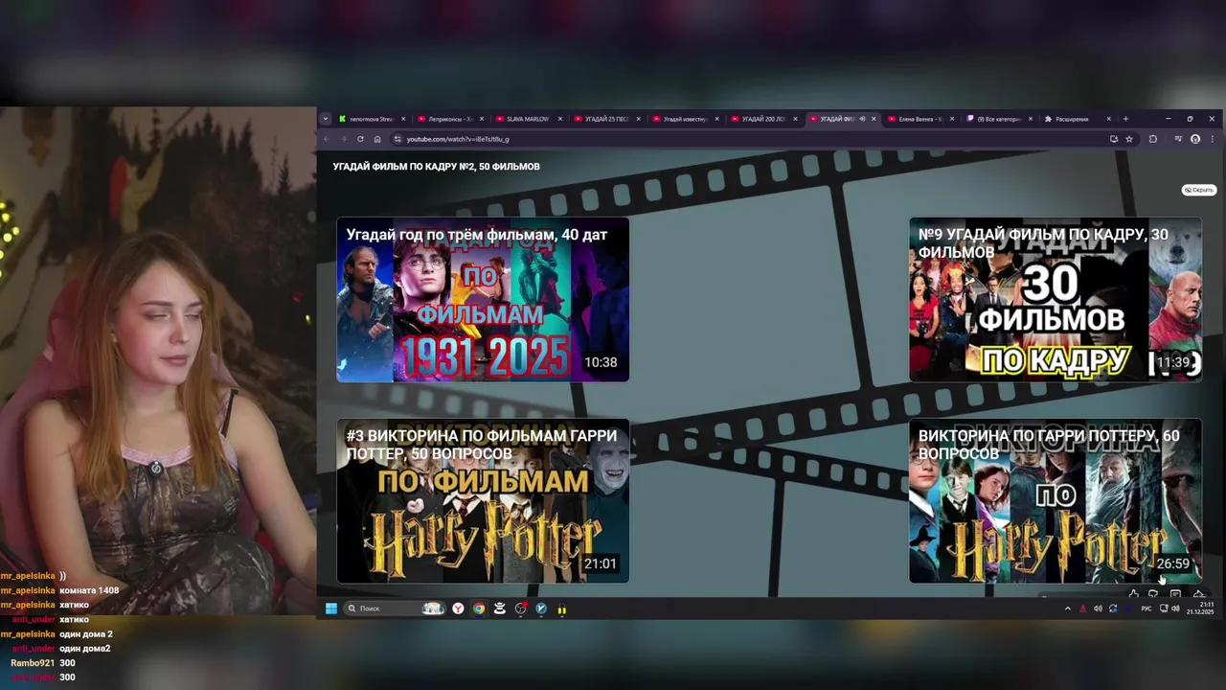1226x690 pixels.
Task: Open the network tray icon
Action: pos(1164,609)
